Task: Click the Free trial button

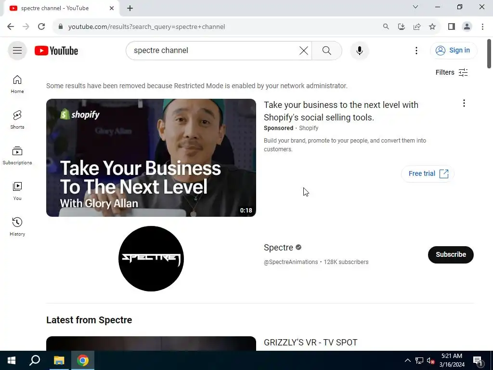Action: pyautogui.click(x=428, y=173)
